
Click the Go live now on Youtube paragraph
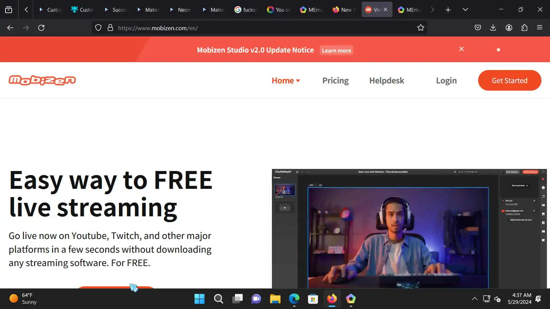tap(110, 249)
